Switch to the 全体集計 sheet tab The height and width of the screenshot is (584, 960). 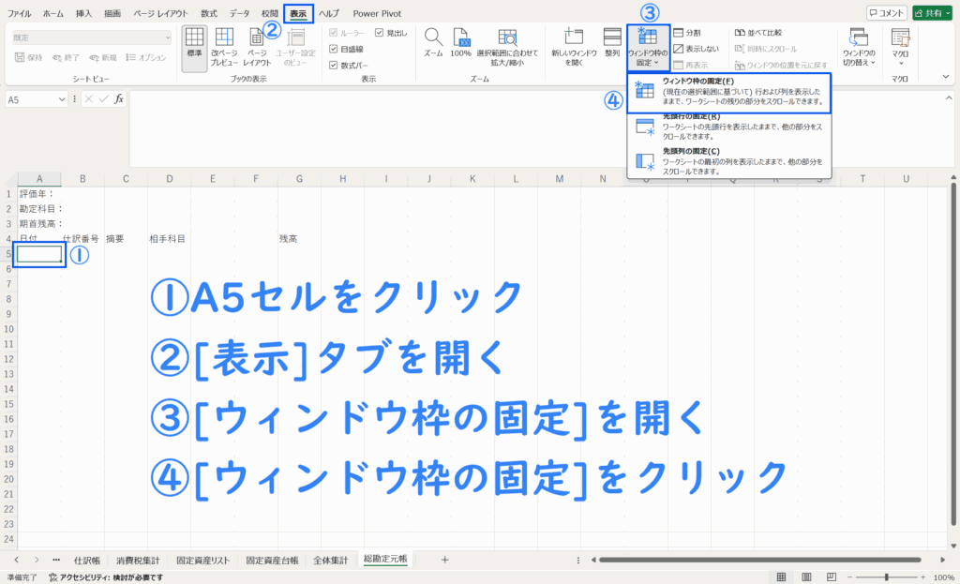(331, 561)
